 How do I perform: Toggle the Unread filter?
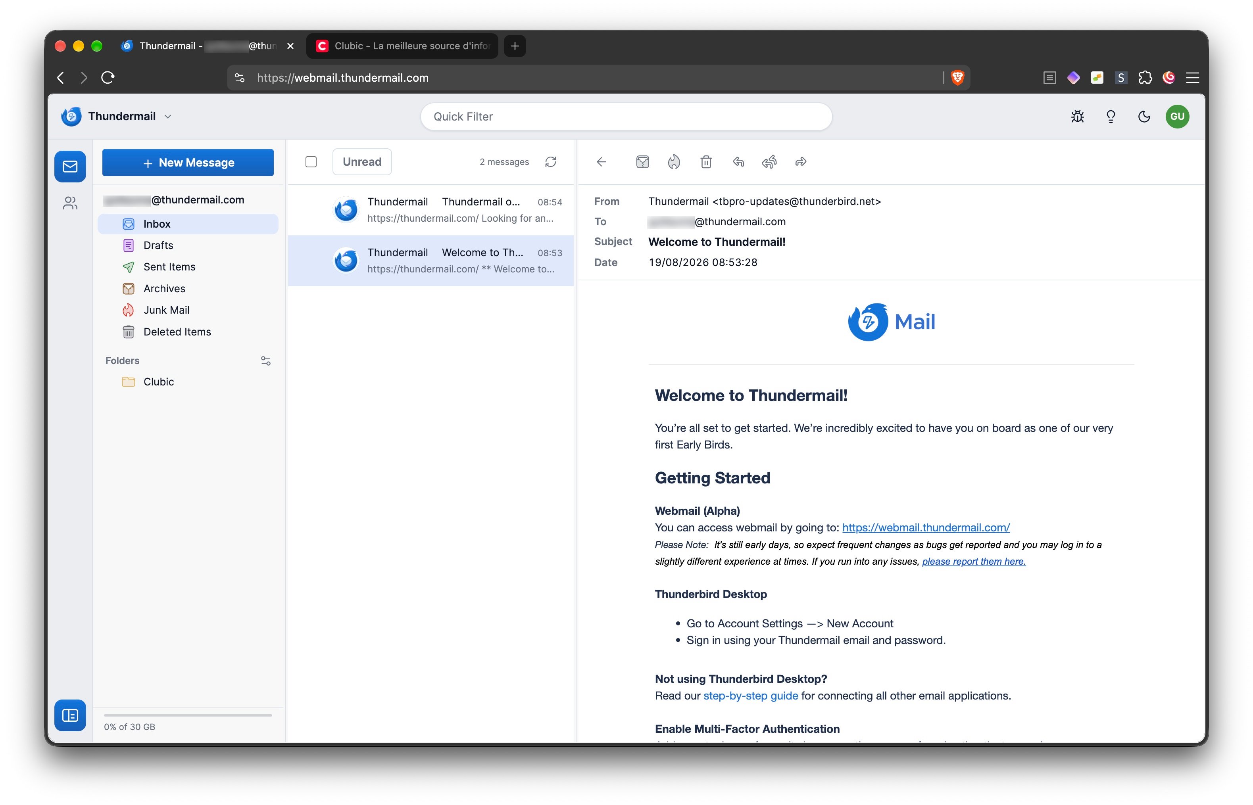362,161
